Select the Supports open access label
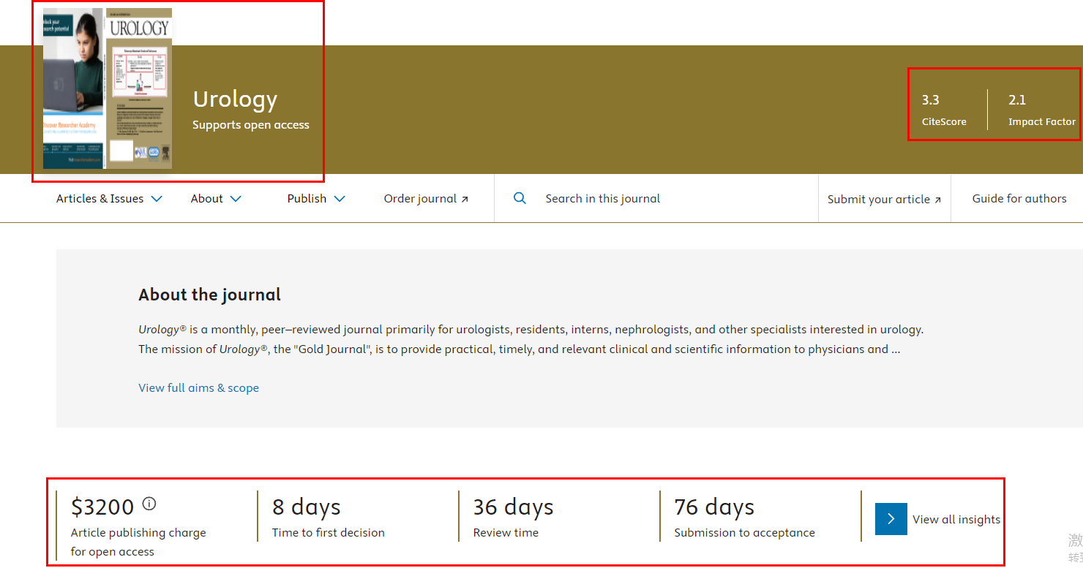Image resolution: width=1083 pixels, height=568 pixels. coord(250,125)
